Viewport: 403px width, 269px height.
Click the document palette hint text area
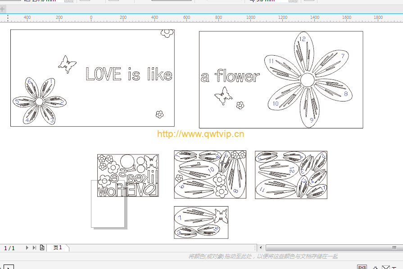[263, 256]
